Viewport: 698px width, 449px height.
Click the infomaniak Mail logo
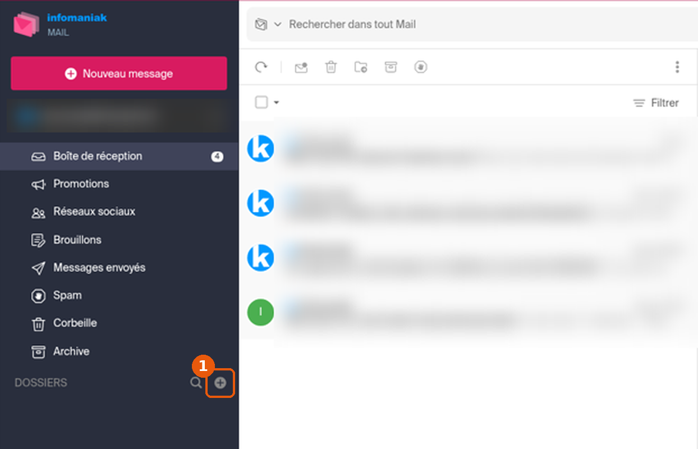[x=60, y=25]
